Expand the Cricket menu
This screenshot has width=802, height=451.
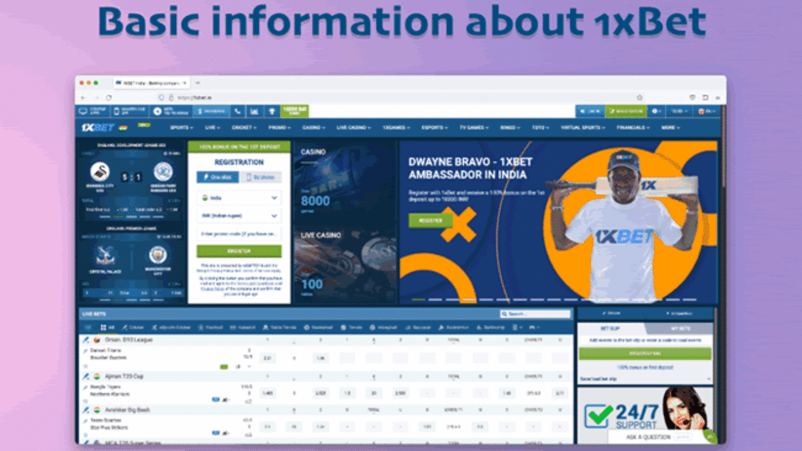pyautogui.click(x=244, y=127)
